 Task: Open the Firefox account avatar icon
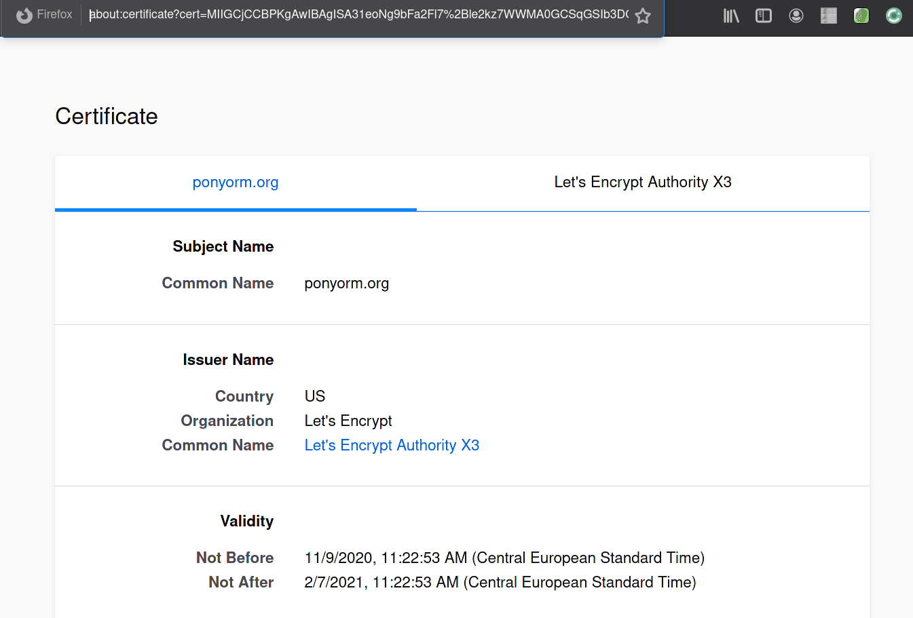[796, 16]
